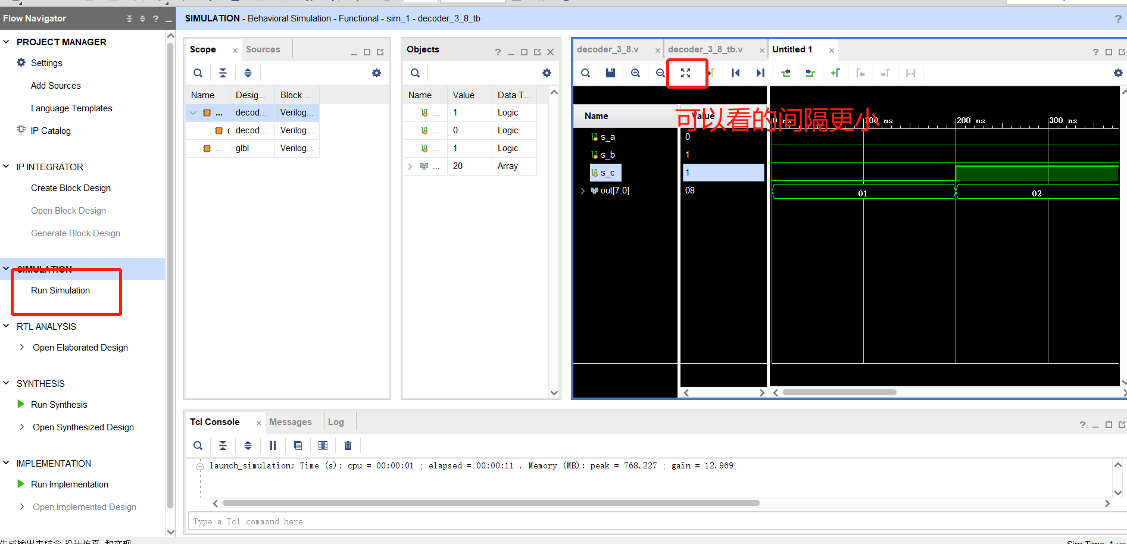Jump to next transition in waveform
Viewport: 1127px width, 544px height.
coord(810,73)
